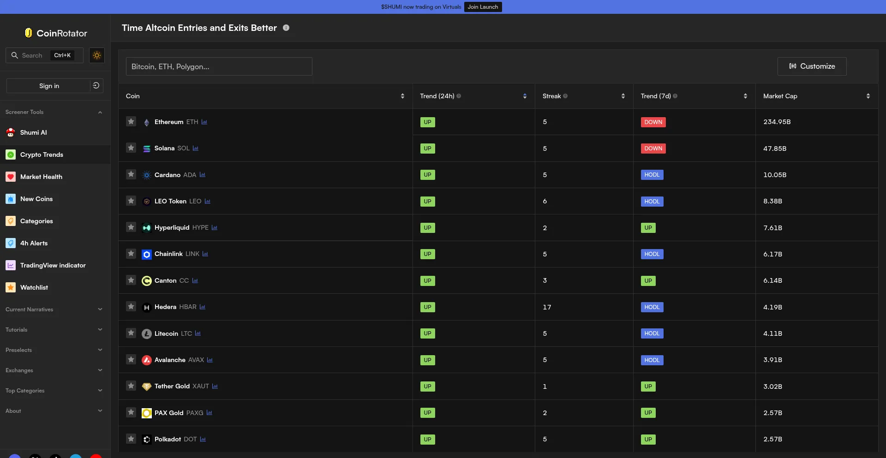Screen dimensions: 886x458
Task: Select Crypto Trends in the sidebar
Action: 55,155
